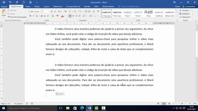This screenshot has width=198, height=111.
Task: Open the Selecionar menu
Action: point(186,17)
